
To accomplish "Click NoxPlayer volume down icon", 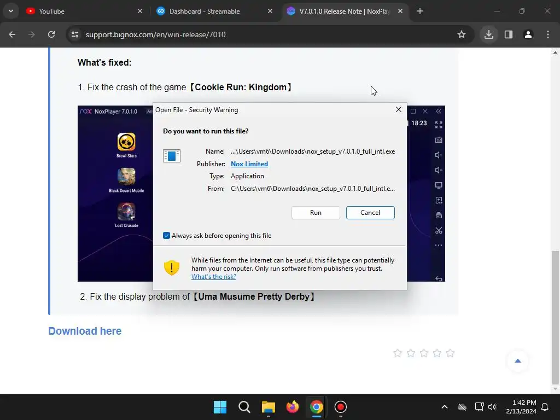I will click(439, 170).
